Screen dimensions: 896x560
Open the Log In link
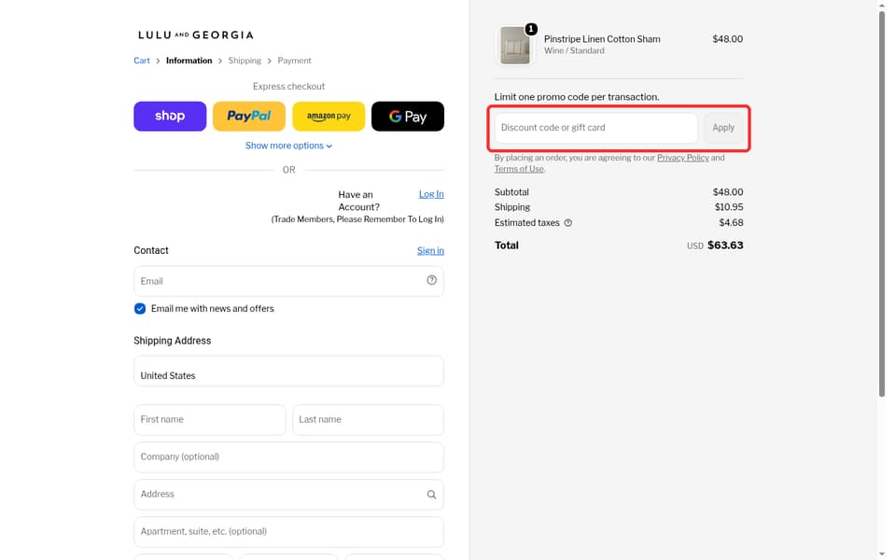(431, 194)
